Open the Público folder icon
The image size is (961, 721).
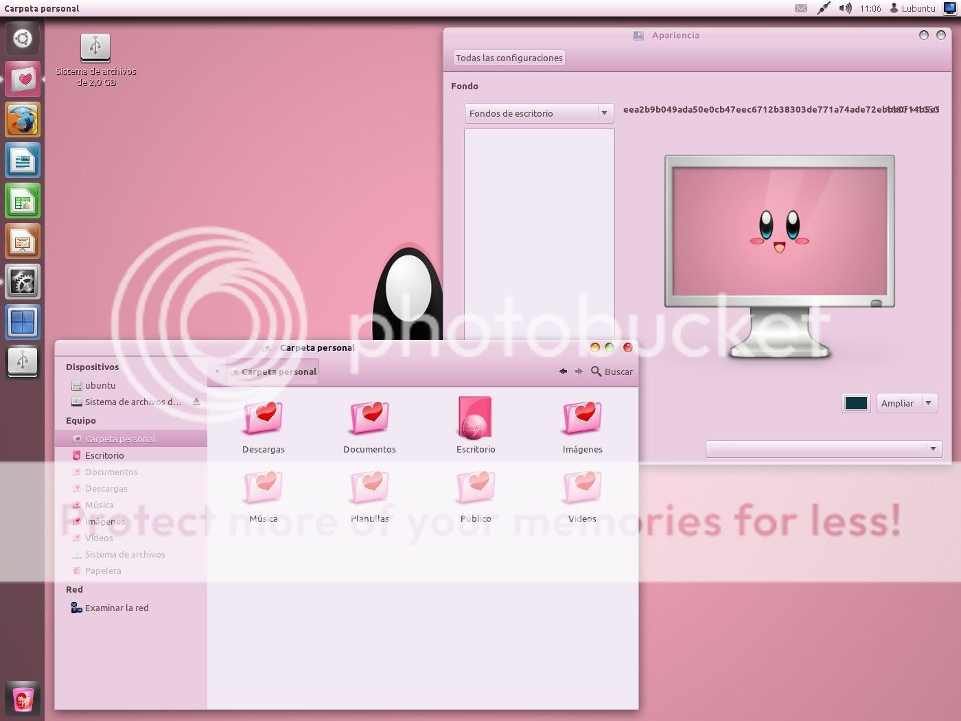tap(476, 487)
